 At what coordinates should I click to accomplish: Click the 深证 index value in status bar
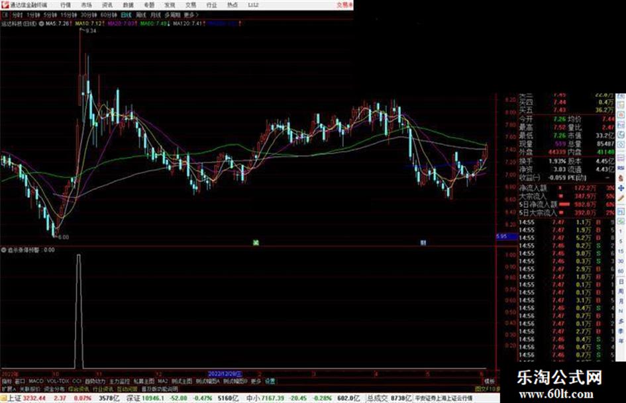tap(154, 398)
